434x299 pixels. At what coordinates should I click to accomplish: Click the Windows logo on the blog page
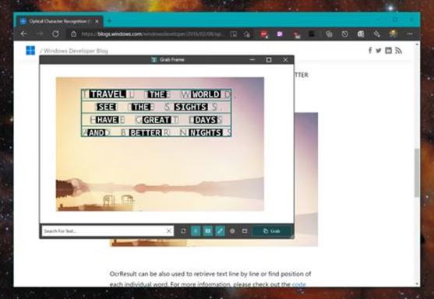[x=30, y=51]
